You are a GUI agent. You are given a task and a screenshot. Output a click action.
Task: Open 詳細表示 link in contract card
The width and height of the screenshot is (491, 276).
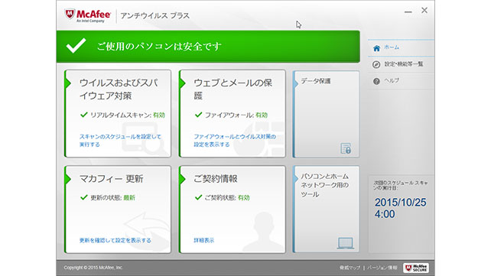coord(204,240)
